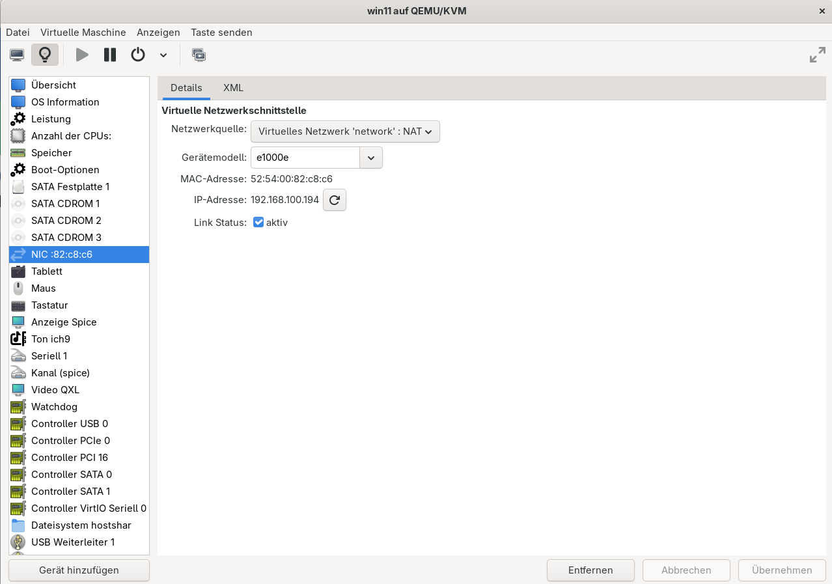
Task: Open the Virtuelle Maschine menu
Action: click(83, 32)
